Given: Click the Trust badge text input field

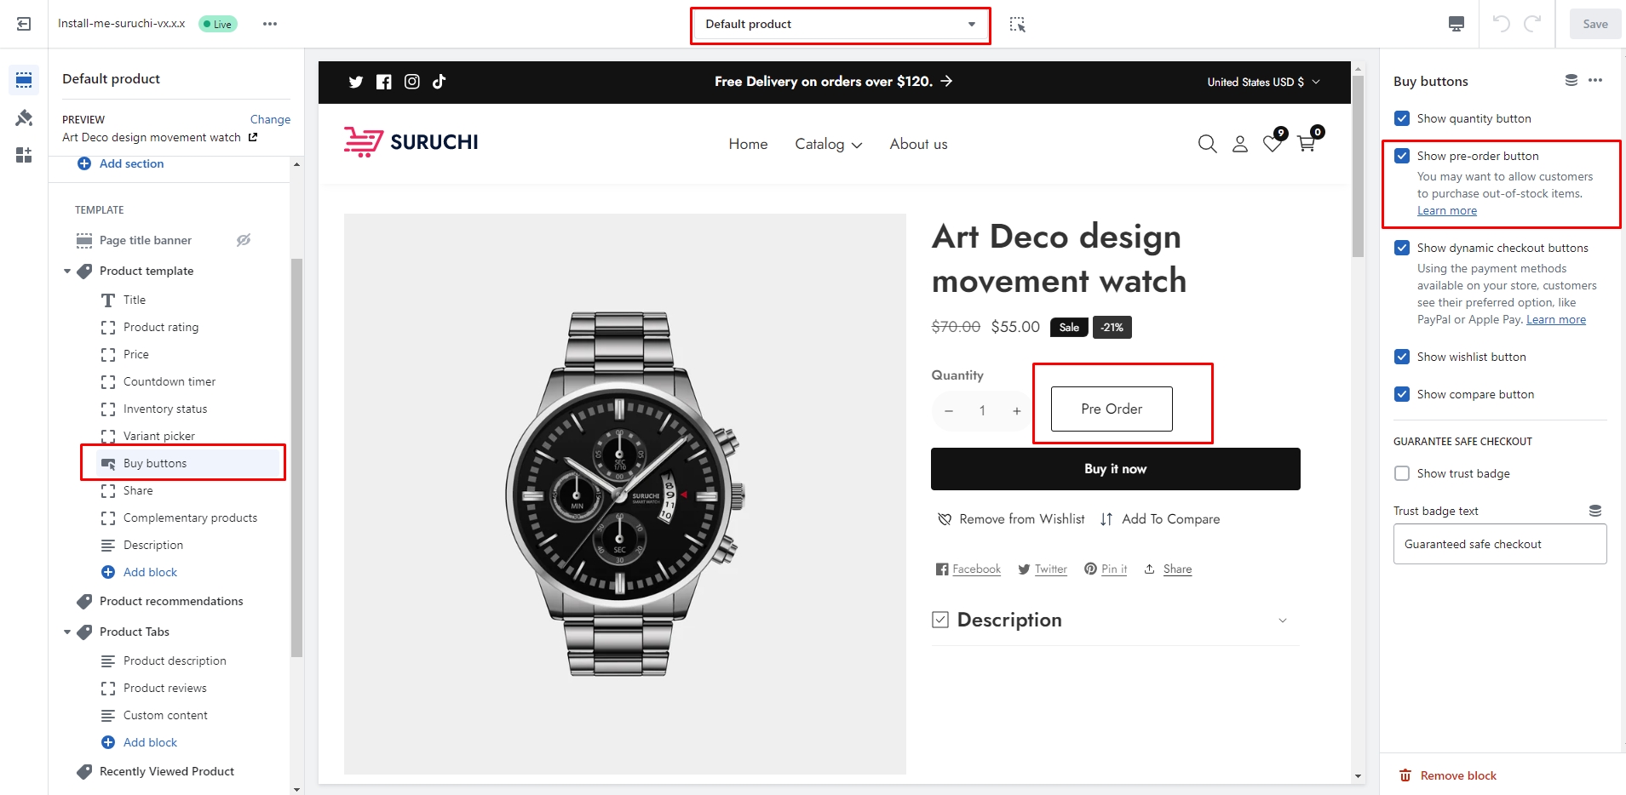Looking at the screenshot, I should click(x=1499, y=544).
